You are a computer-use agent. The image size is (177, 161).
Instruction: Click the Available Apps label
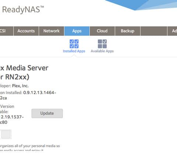[102, 51]
